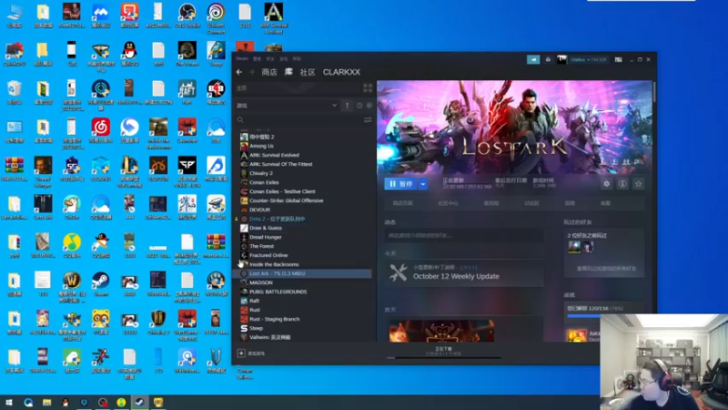
Task: Click the activity post input box
Action: point(463,236)
